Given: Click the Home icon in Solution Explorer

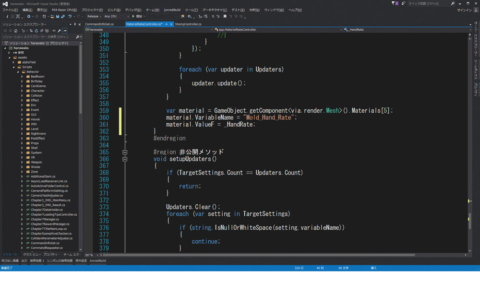Looking at the screenshot, I should 16,31.
